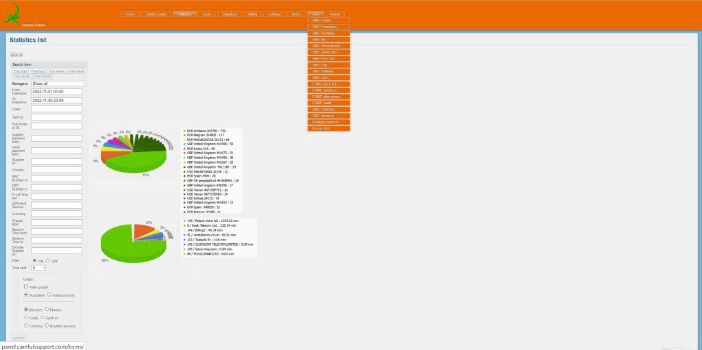This screenshot has width=702, height=350.
Task: Open the Subaccounts menu
Action: pyautogui.click(x=156, y=14)
